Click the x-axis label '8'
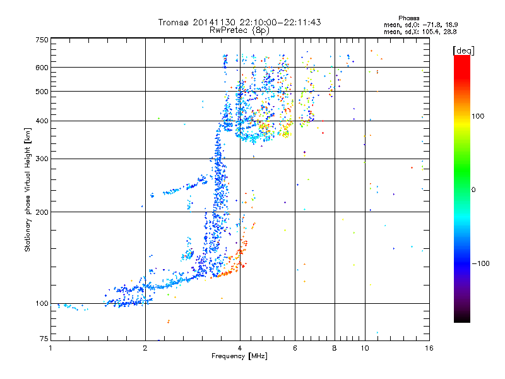The image size is (505, 379). [335, 348]
